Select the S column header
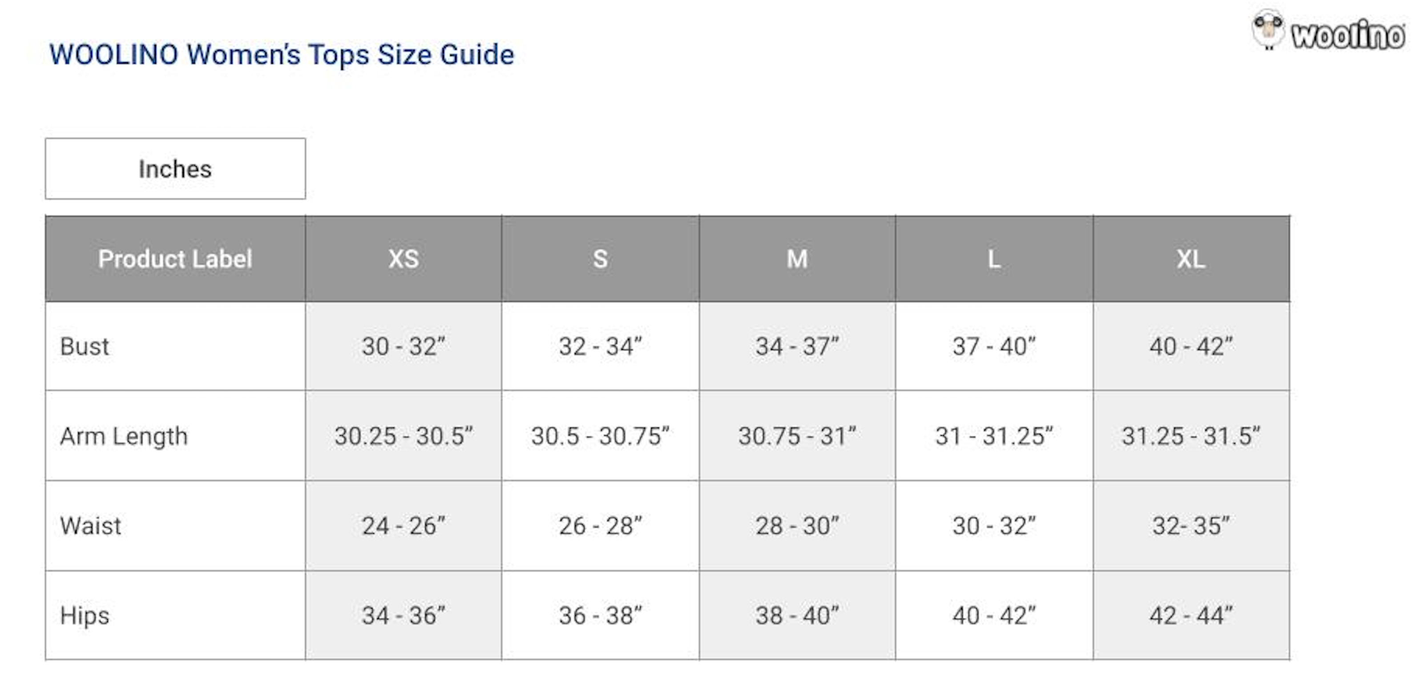 [x=600, y=259]
